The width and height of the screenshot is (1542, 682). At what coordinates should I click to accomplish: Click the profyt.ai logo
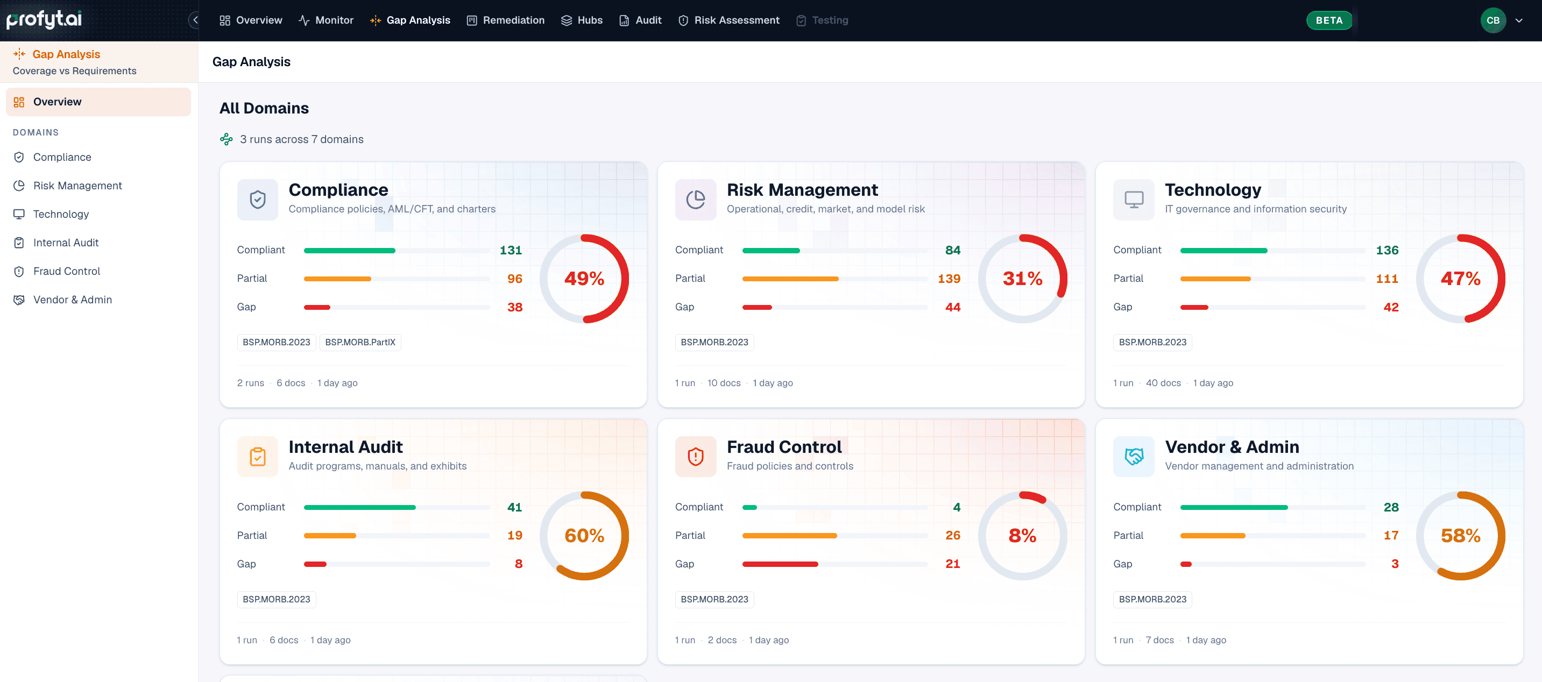(44, 20)
